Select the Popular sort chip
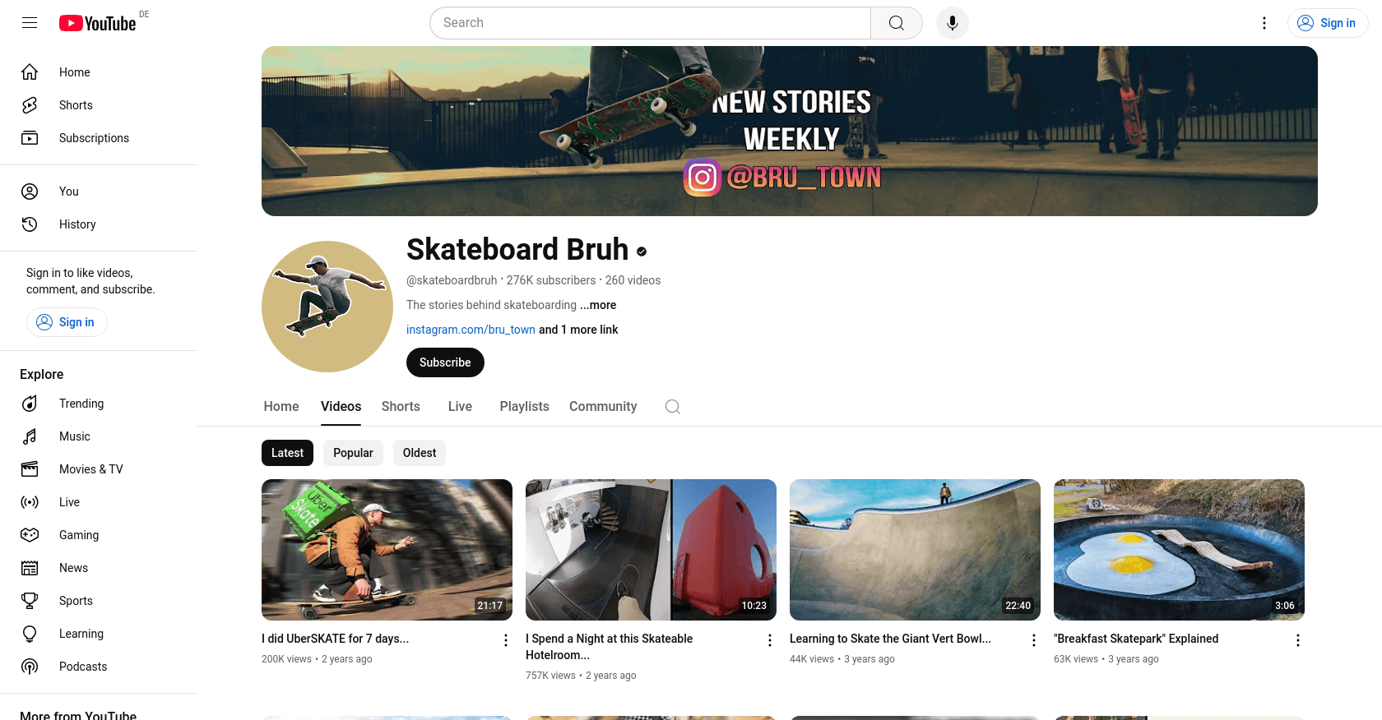 pos(353,453)
